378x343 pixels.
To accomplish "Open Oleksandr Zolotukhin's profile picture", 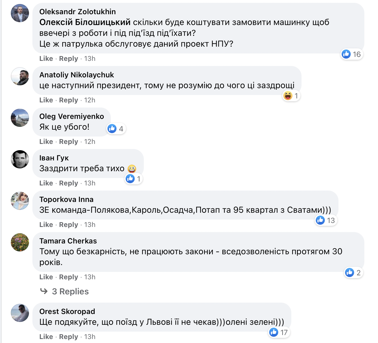I will click(20, 13).
